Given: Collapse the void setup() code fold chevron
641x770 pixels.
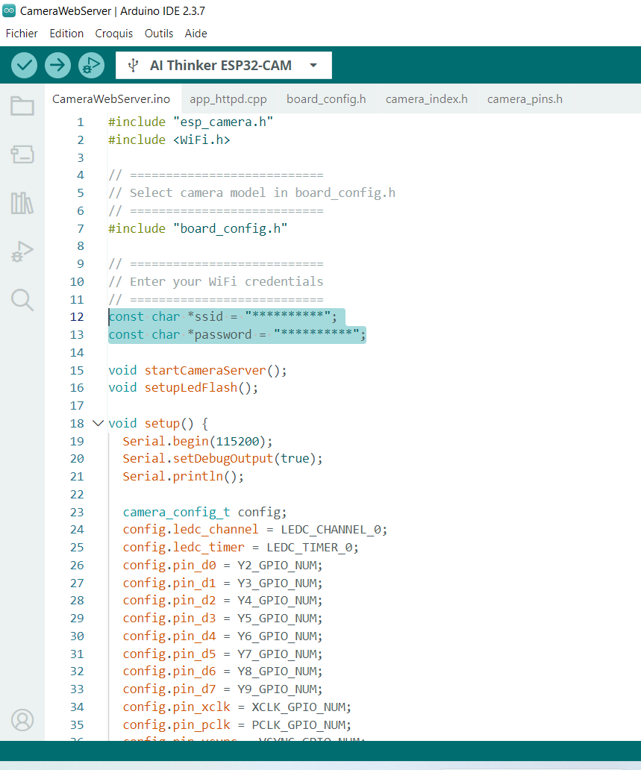Looking at the screenshot, I should 99,423.
